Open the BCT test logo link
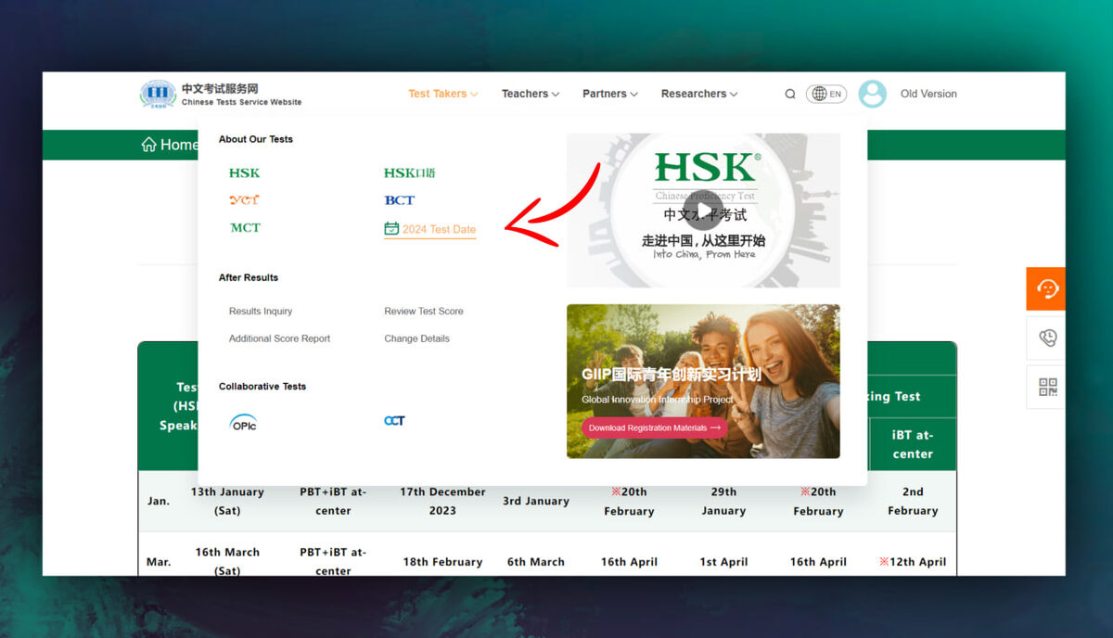Screen dimensions: 1113x638 [400, 200]
